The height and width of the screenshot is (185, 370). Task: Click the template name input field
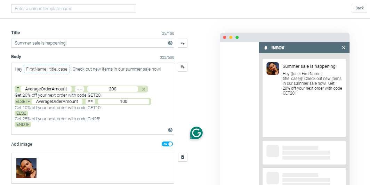tap(74, 8)
